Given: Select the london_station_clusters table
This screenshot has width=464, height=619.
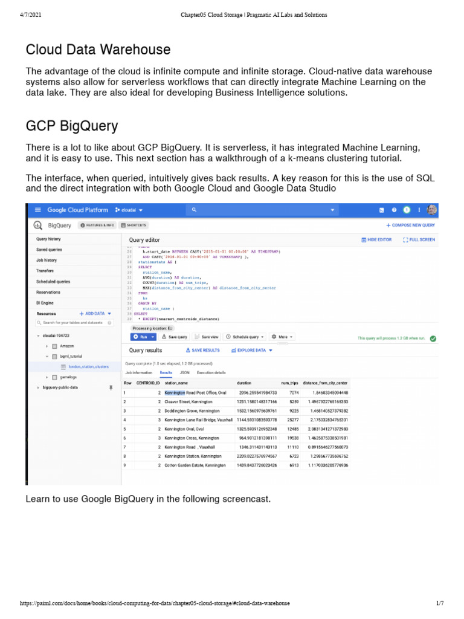Looking at the screenshot, I should pos(88,367).
